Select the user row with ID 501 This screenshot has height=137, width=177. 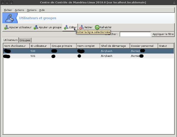[x=88, y=56]
